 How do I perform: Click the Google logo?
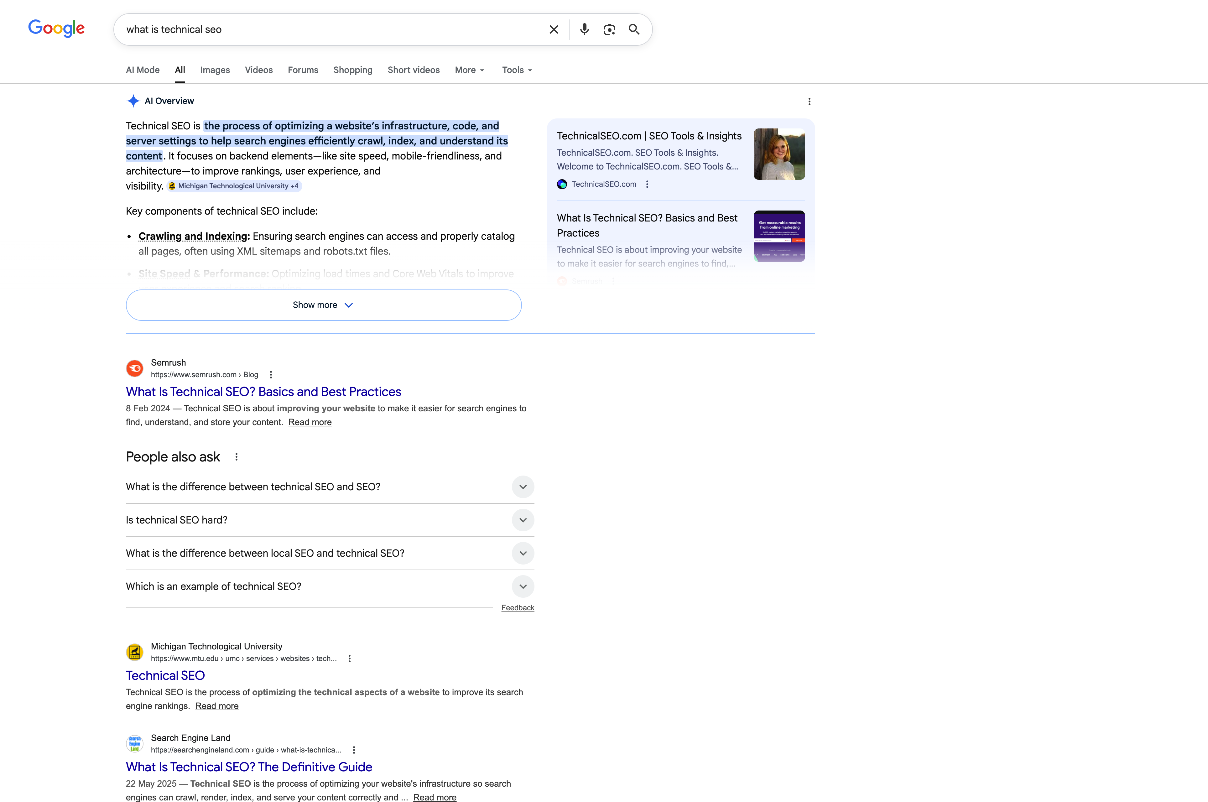tap(56, 29)
